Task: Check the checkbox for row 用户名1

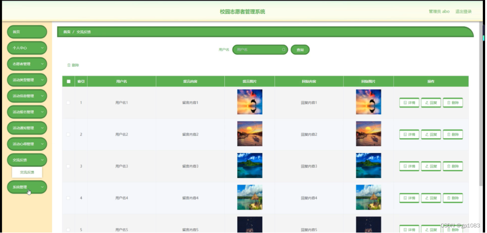Action: point(68,103)
